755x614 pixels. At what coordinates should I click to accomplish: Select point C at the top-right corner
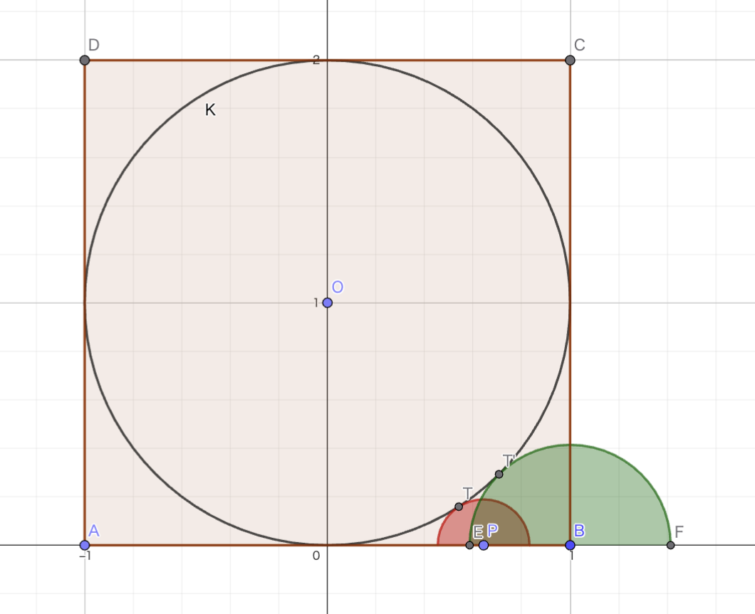[x=569, y=61]
